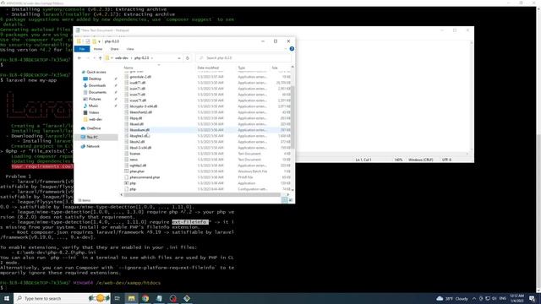Select the phar.phar Windows Batch File
Image resolution: width=541 pixels, height=304 pixels.
[x=206, y=171]
